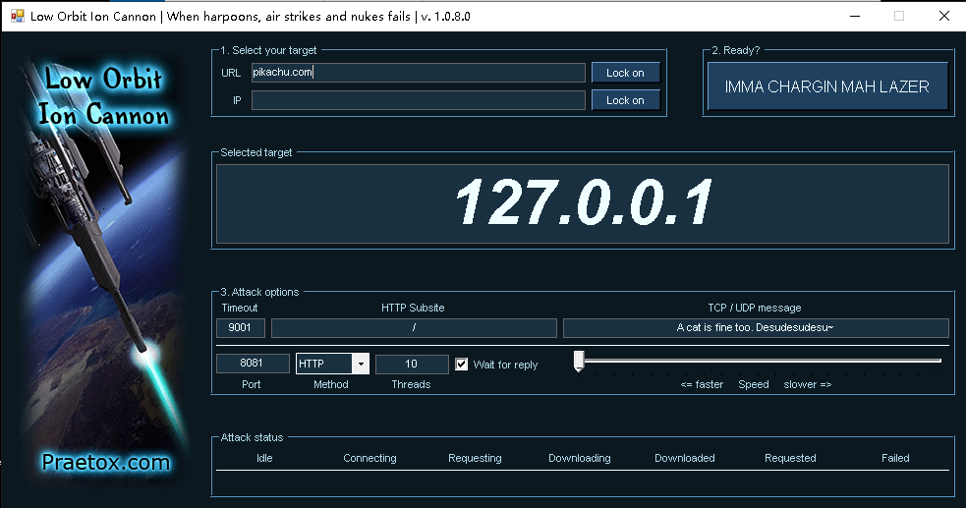Fire the IMMA CHARGIN MAH LAZER button
Screen dimensions: 966x508
826,86
